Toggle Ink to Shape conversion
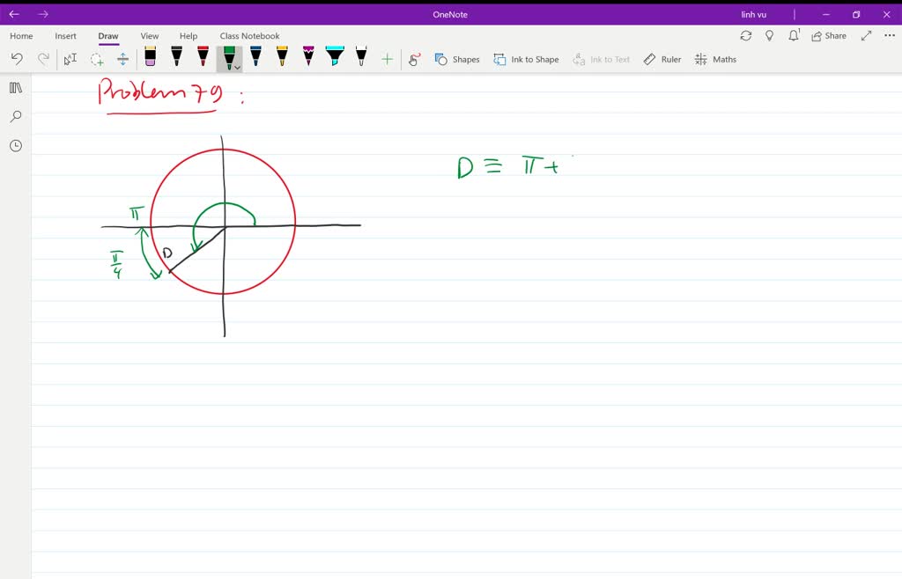 coord(526,59)
